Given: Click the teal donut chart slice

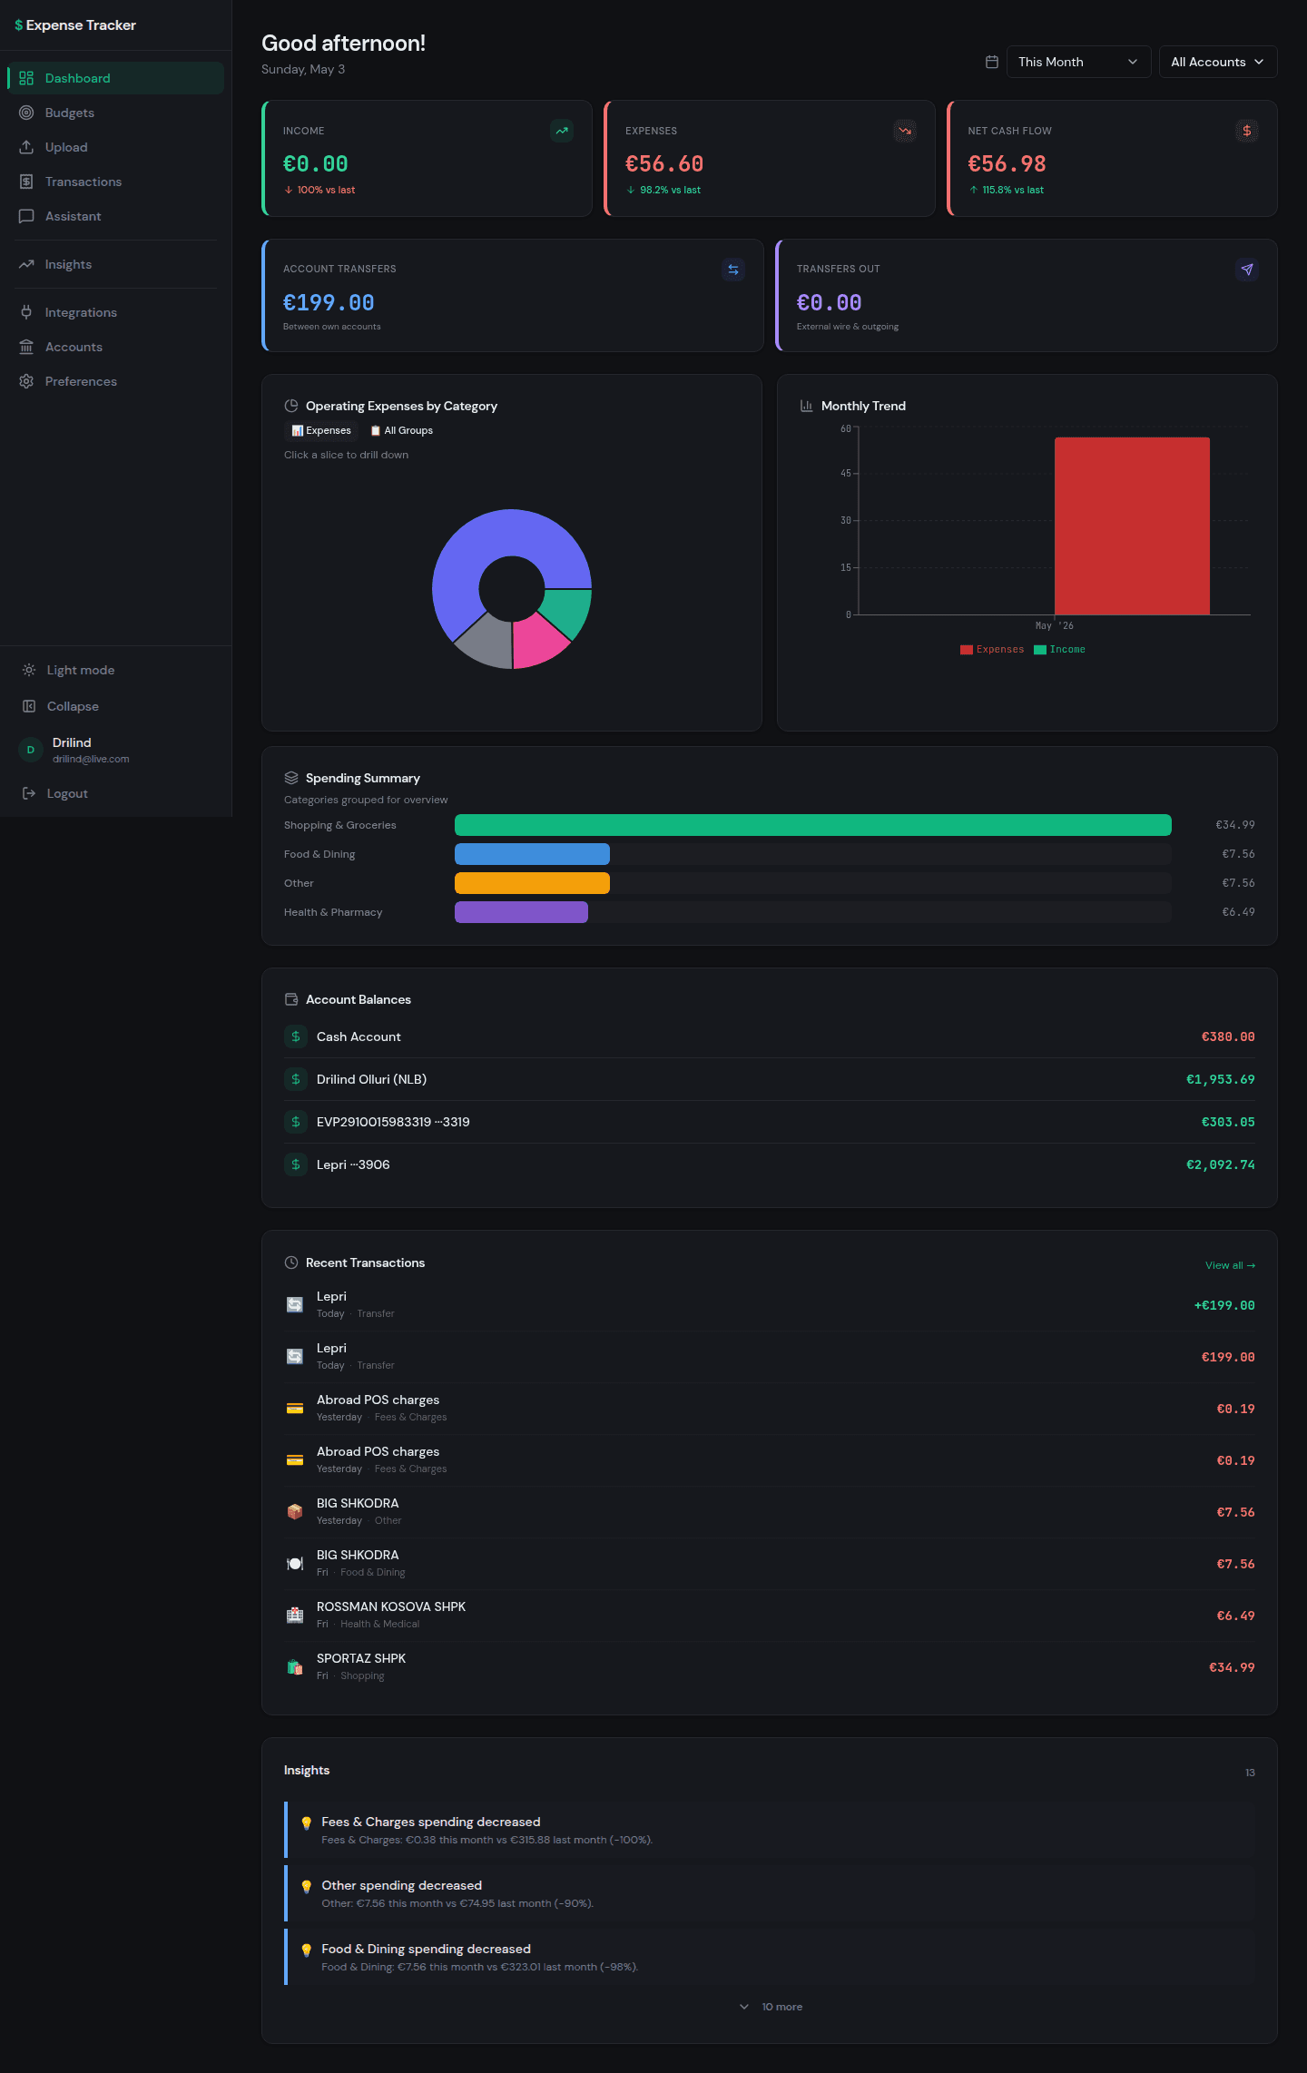Looking at the screenshot, I should (x=566, y=611).
